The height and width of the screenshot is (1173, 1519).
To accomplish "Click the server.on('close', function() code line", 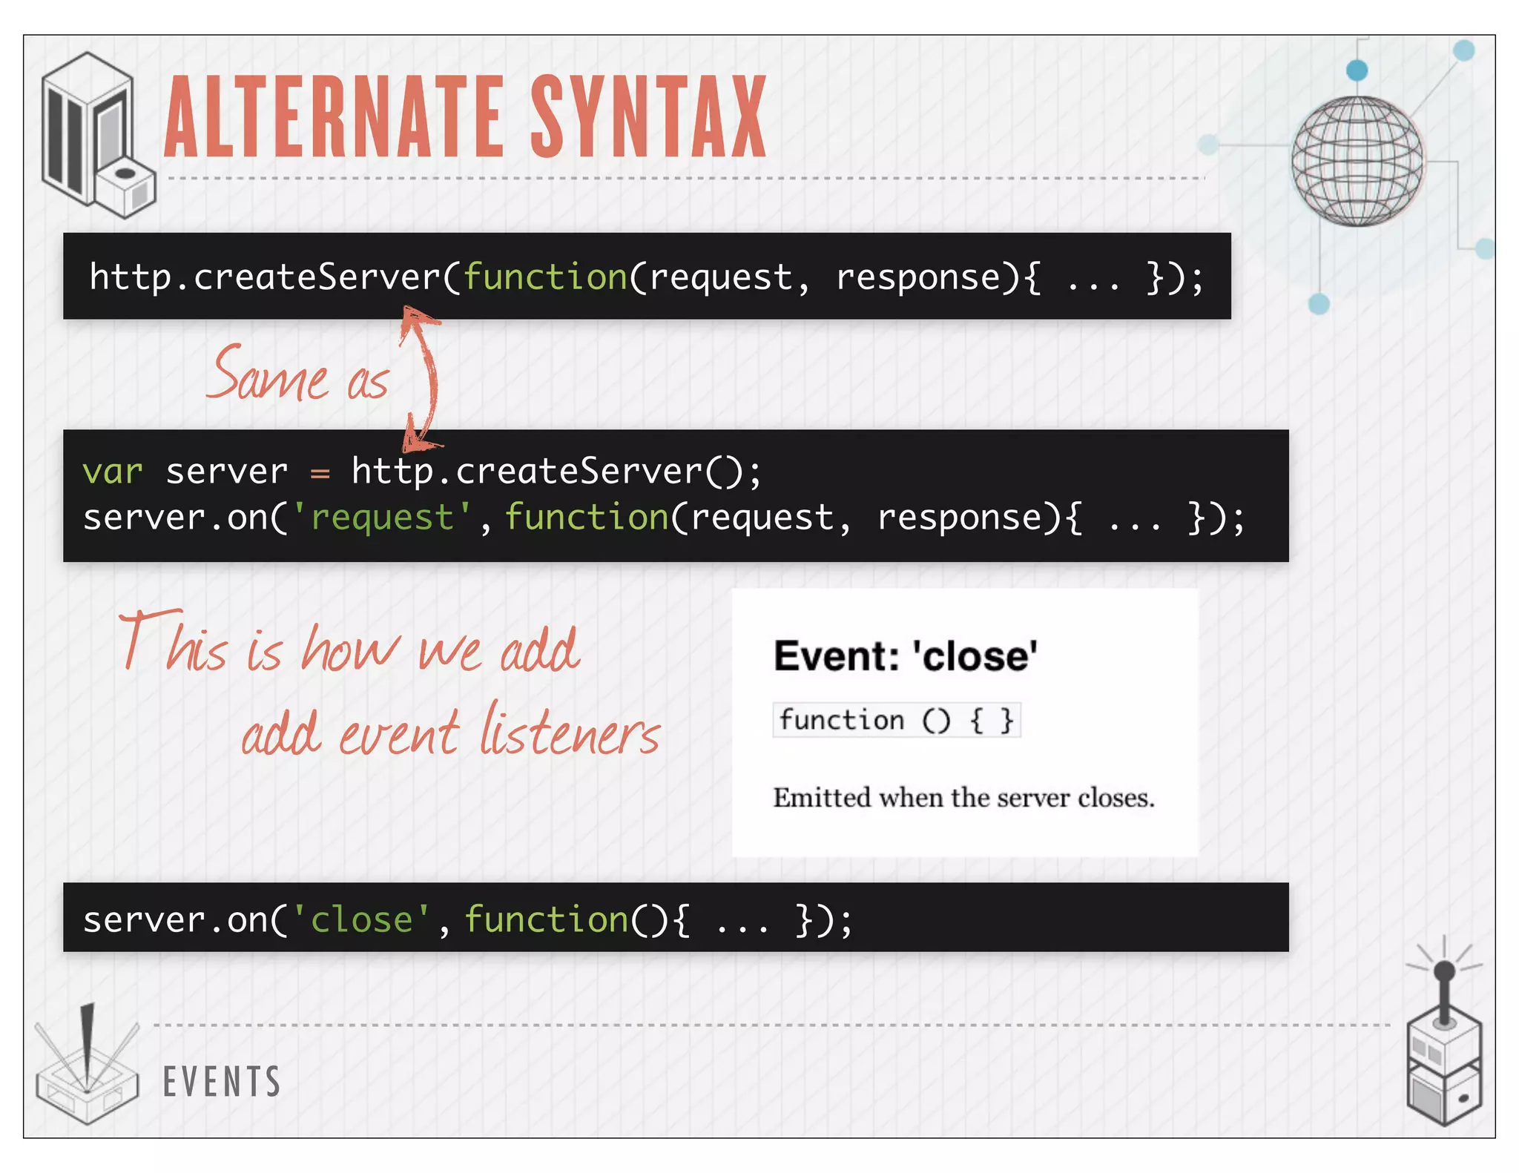I will point(468,920).
